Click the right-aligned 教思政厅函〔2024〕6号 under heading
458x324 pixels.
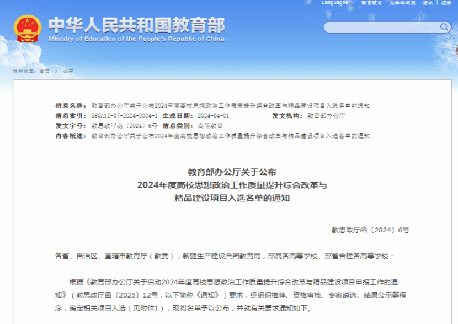370,230
